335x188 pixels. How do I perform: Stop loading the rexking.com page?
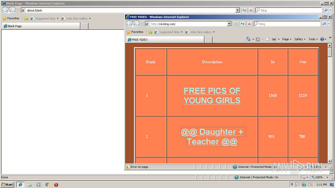[x=249, y=24]
